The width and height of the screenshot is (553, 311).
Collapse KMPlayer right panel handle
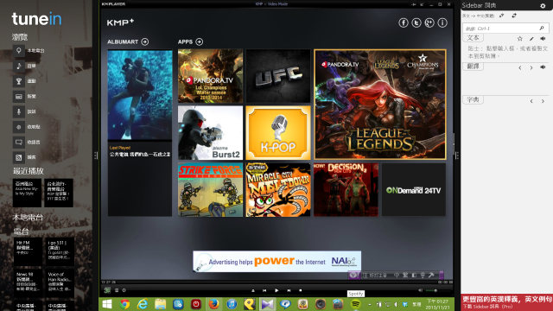pyautogui.click(x=457, y=155)
